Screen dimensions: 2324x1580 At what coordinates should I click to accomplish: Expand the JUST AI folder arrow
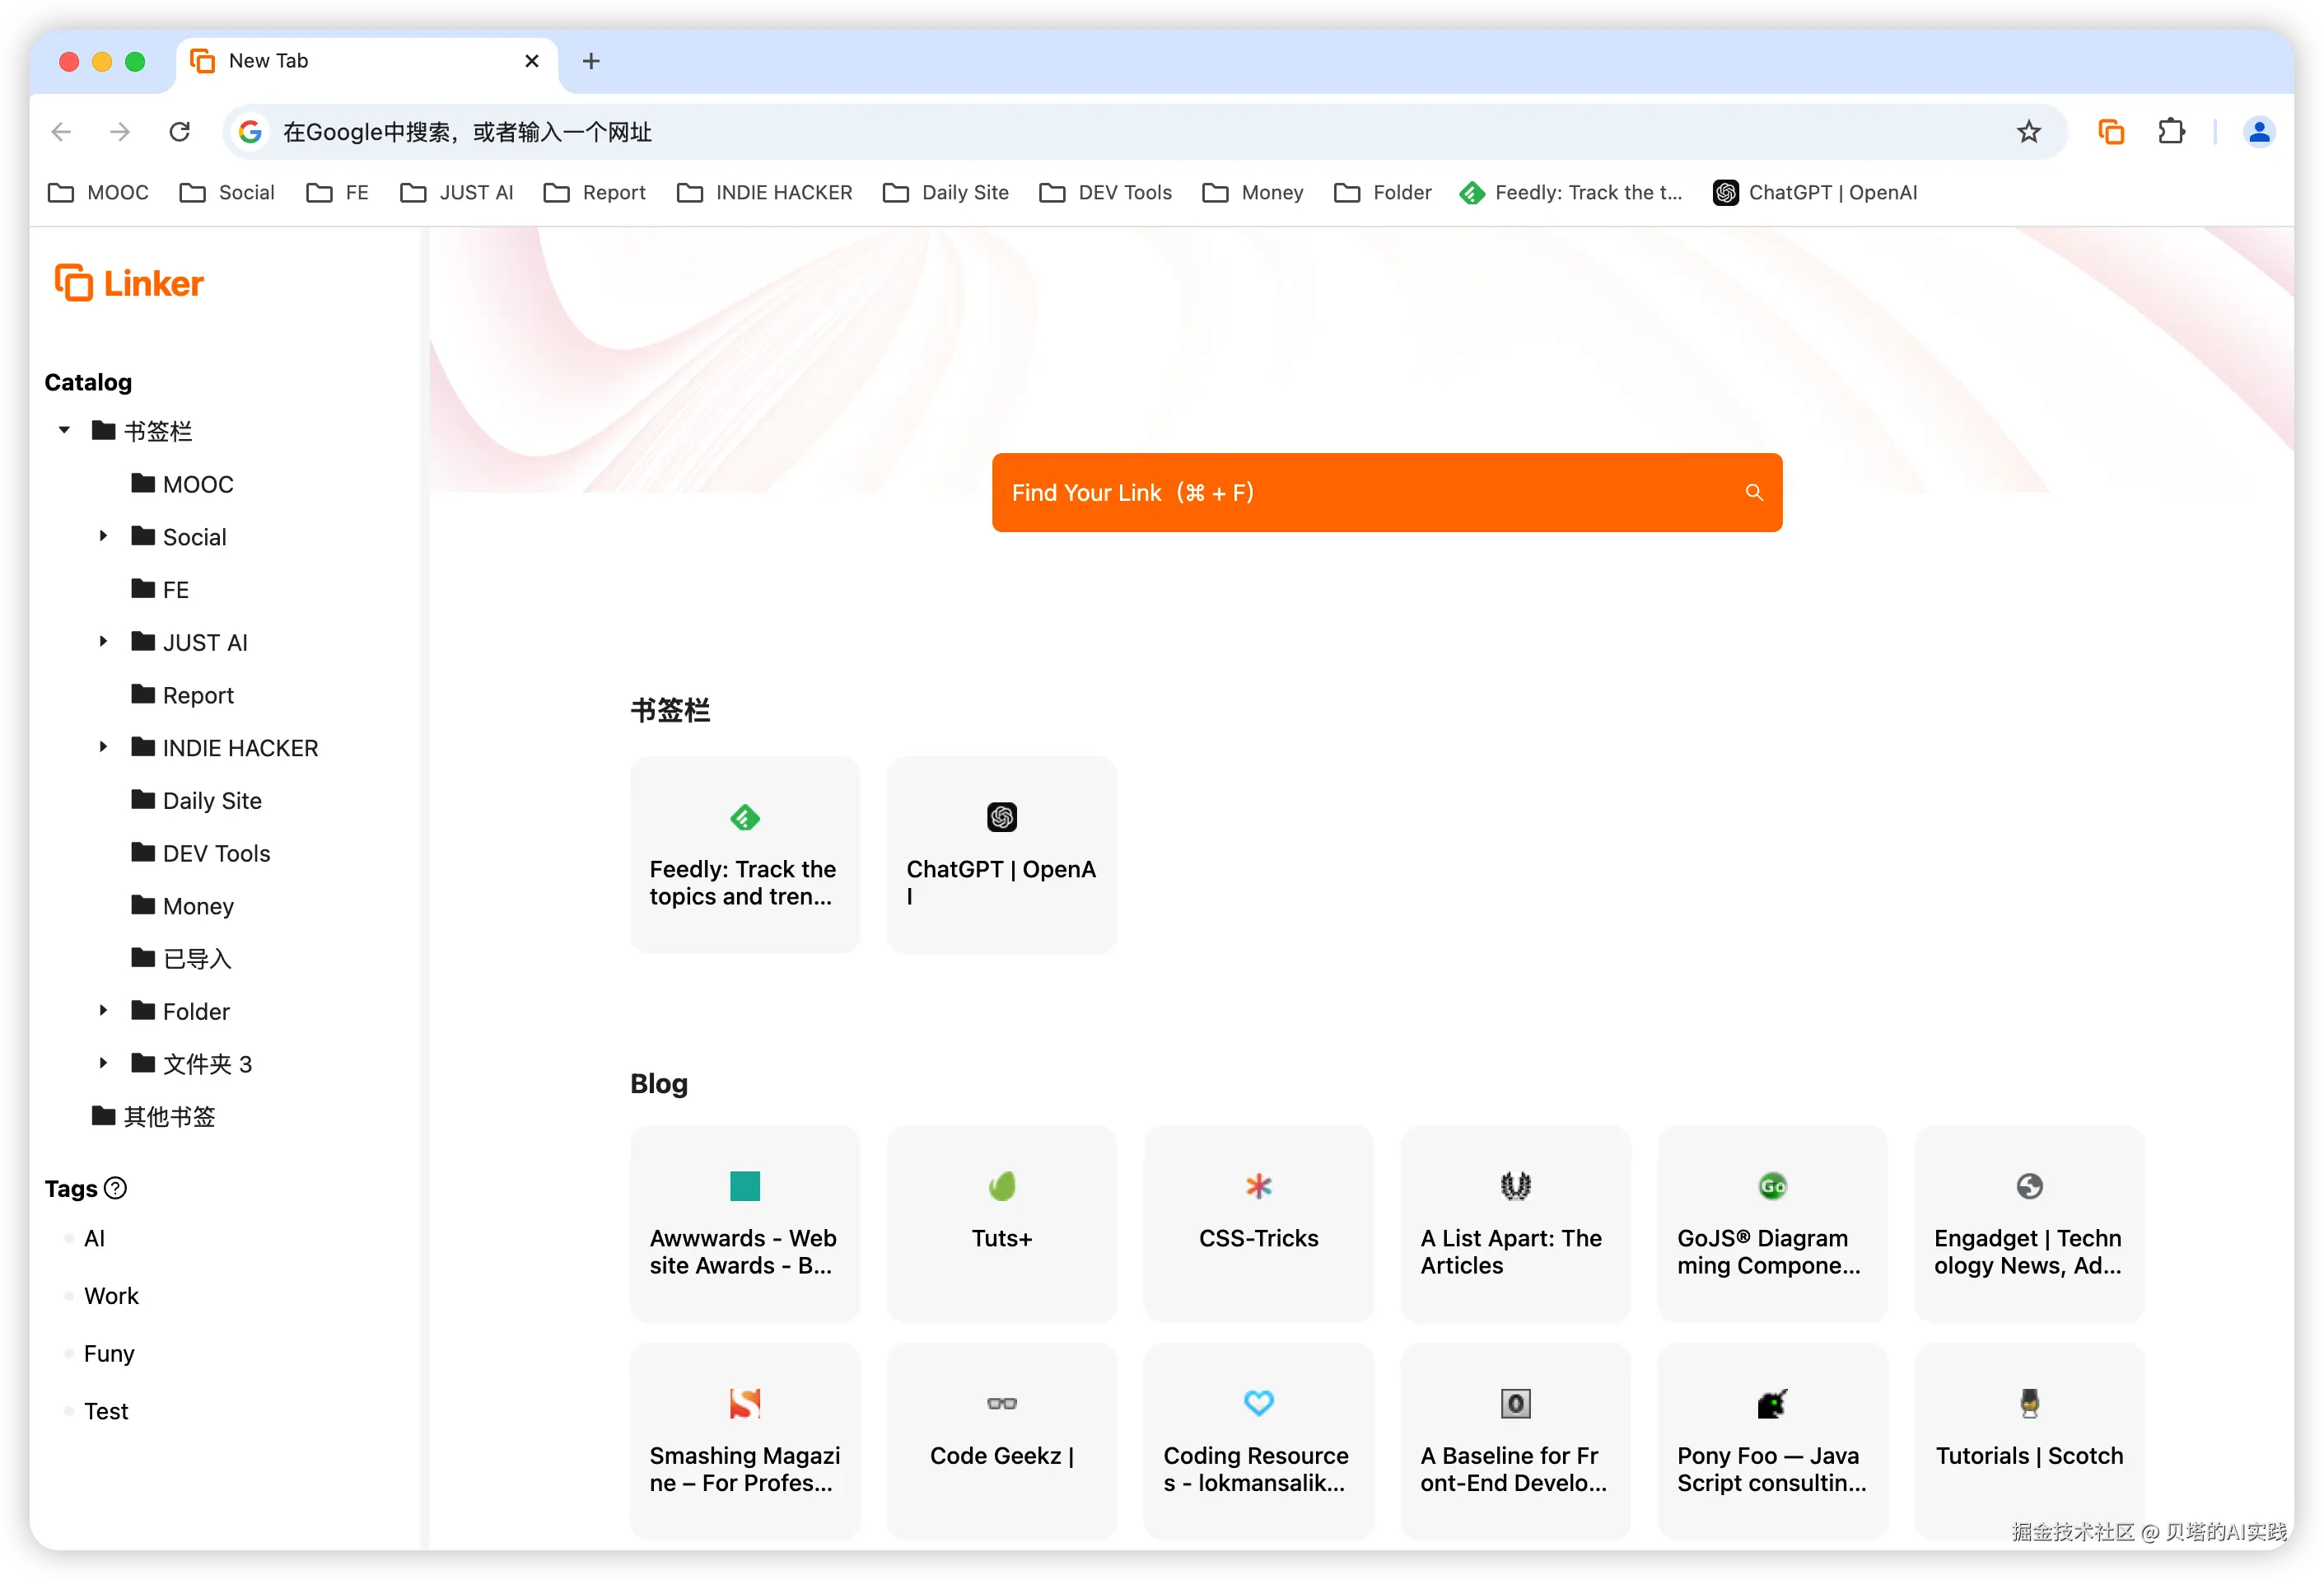click(x=103, y=642)
